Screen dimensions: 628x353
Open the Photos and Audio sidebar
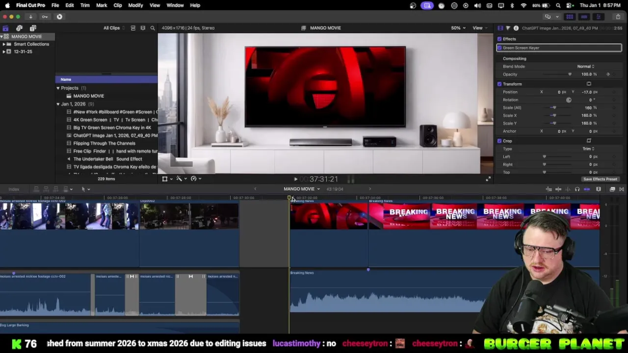[19, 28]
